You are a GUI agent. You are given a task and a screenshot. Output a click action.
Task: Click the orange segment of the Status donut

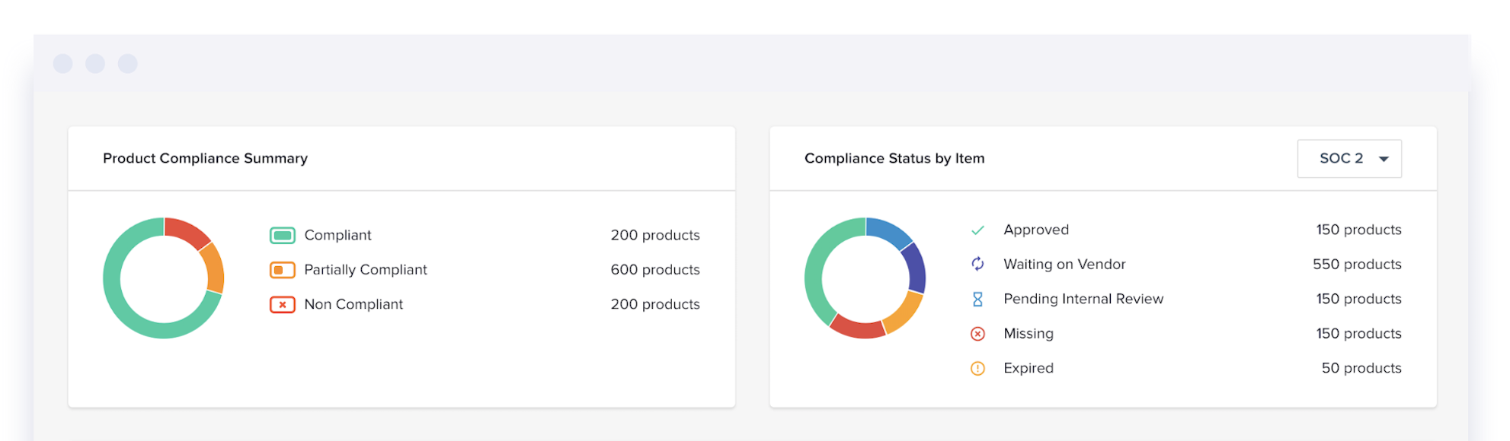click(904, 313)
